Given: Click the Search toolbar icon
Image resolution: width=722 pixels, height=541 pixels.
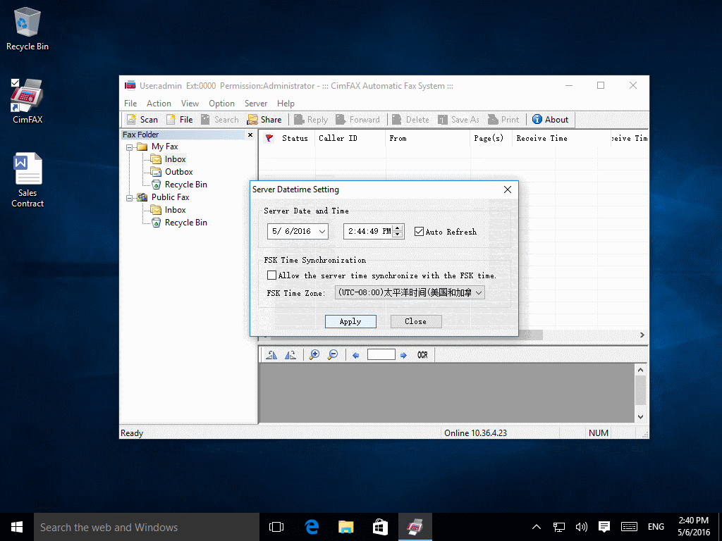Looking at the screenshot, I should point(220,120).
